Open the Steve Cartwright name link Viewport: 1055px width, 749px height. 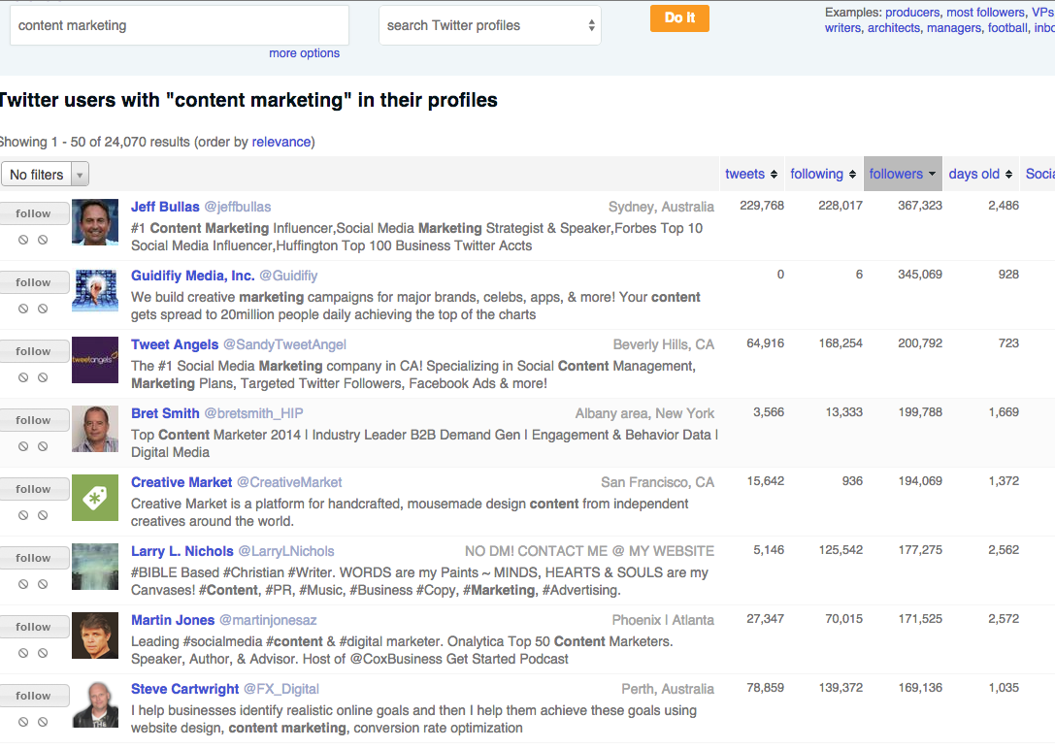tap(185, 689)
